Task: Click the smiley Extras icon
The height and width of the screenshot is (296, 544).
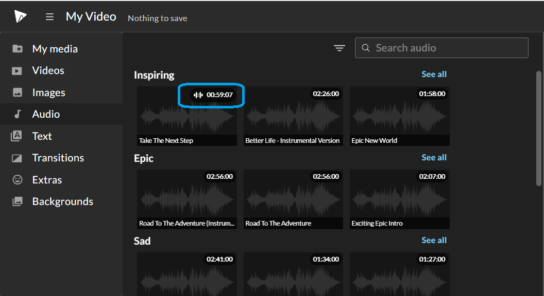Action: coord(18,180)
